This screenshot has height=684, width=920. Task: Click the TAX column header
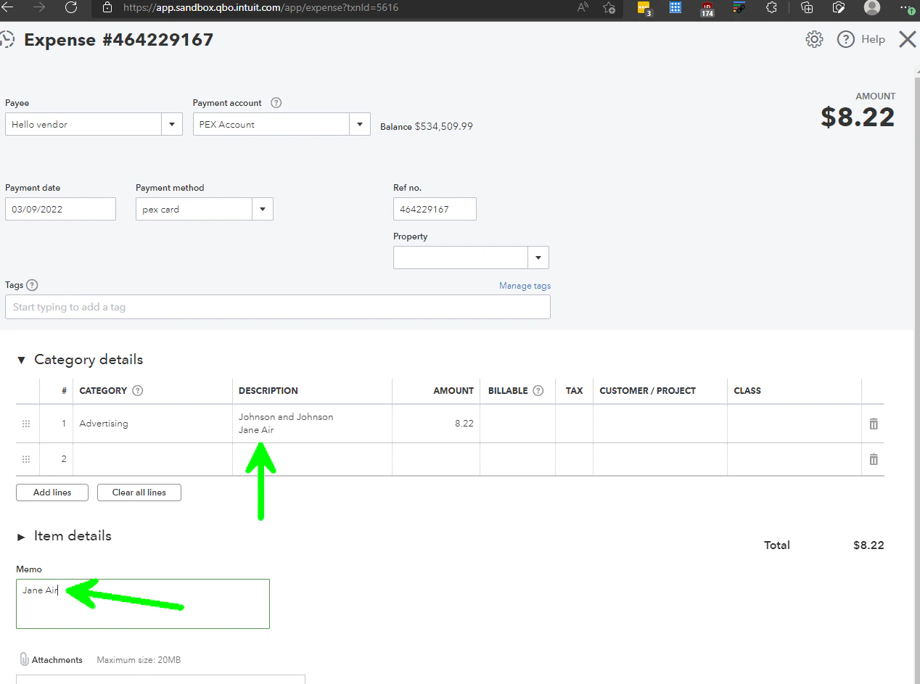point(574,390)
